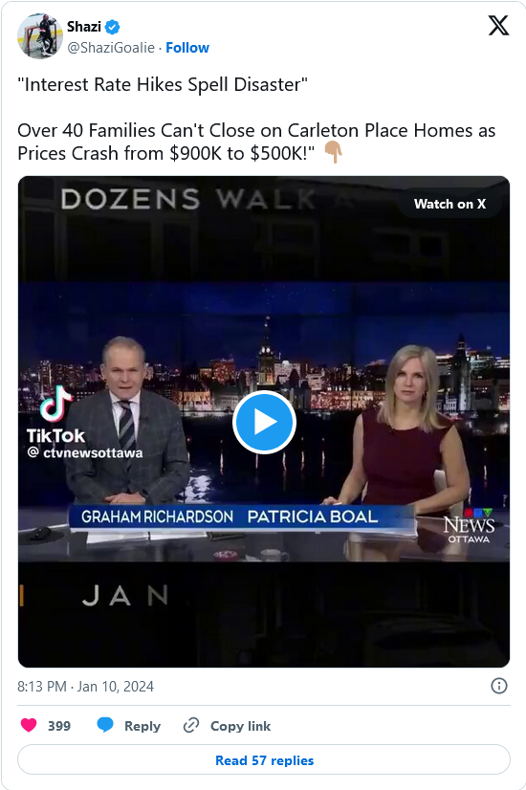Click the Watch on X button
This screenshot has width=526, height=790.
click(x=449, y=204)
